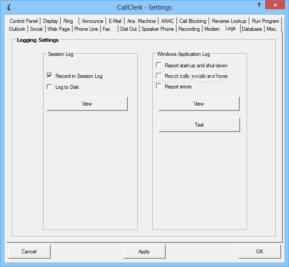Image resolution: width=289 pixels, height=267 pixels.
Task: Open the Fax tab
Action: coord(109,29)
